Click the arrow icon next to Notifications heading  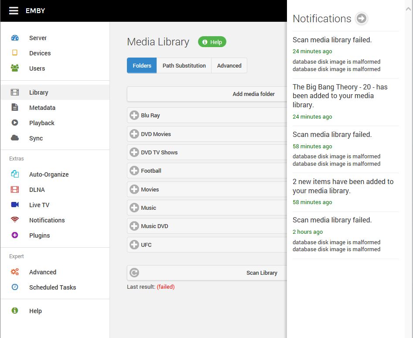click(x=361, y=19)
